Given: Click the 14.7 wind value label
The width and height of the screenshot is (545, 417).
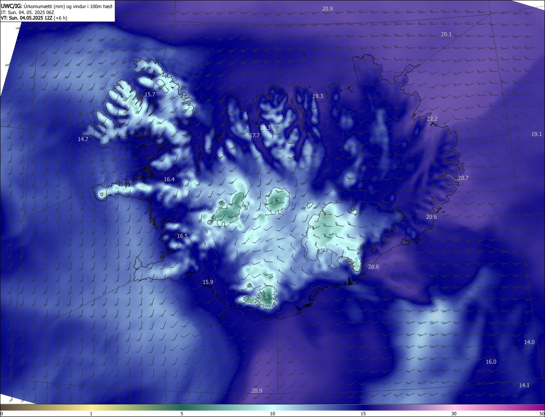Looking at the screenshot, I should [83, 139].
